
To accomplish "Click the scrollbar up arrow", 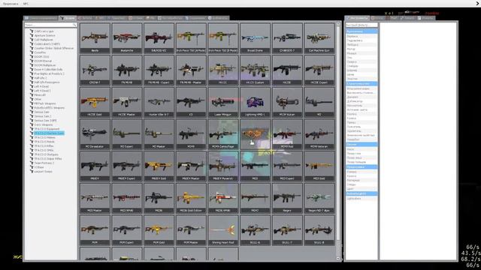I will point(338,24).
